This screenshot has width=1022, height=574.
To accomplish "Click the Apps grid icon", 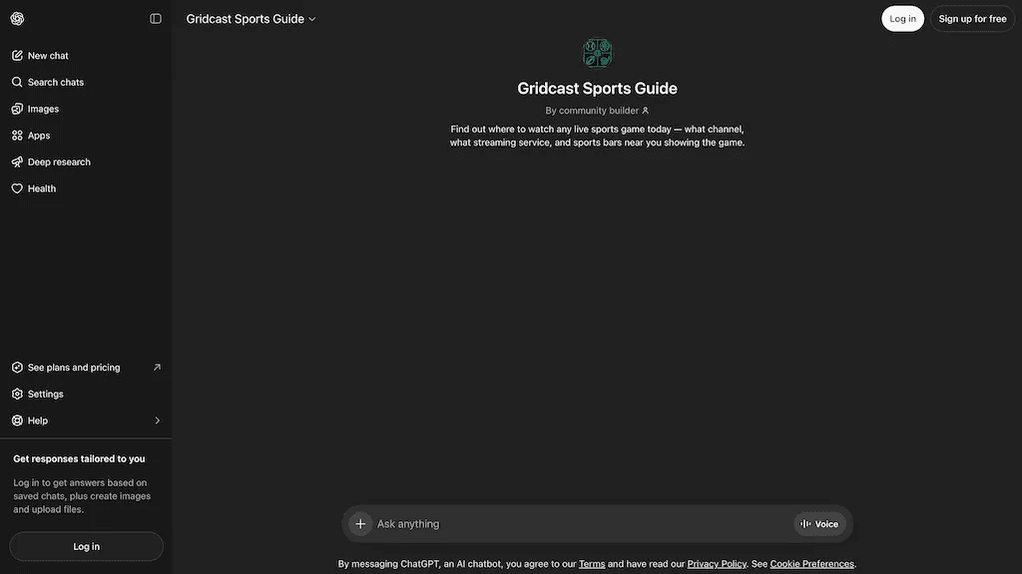I will pyautogui.click(x=17, y=136).
